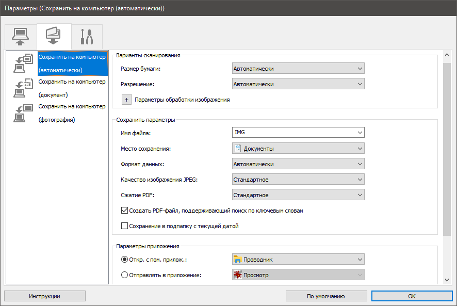
Task: Open the scan from computer tab icon
Action: (21, 37)
